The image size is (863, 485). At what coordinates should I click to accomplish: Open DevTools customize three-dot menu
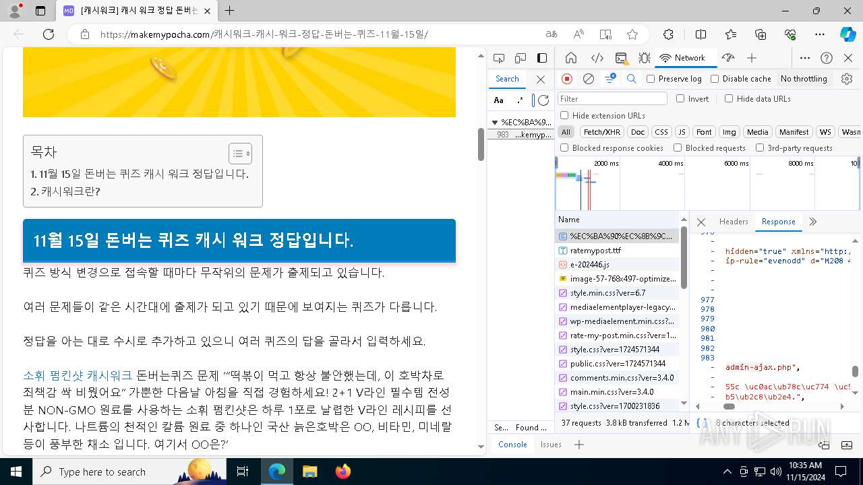(805, 58)
